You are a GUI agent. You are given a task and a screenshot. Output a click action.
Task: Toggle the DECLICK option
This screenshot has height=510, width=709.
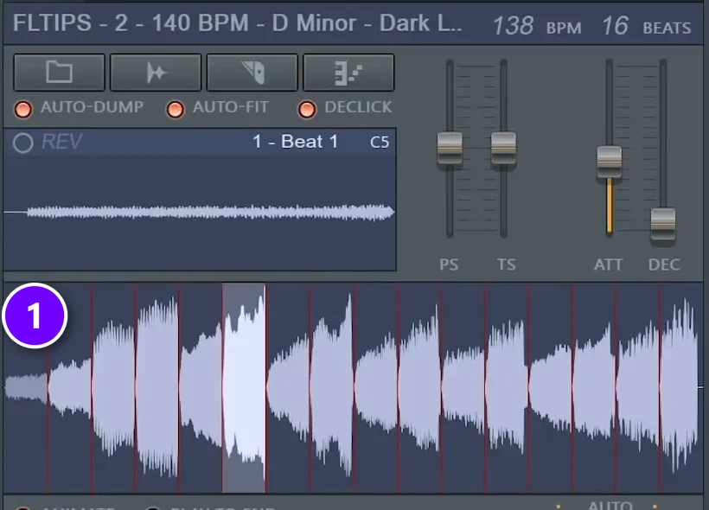pos(307,109)
